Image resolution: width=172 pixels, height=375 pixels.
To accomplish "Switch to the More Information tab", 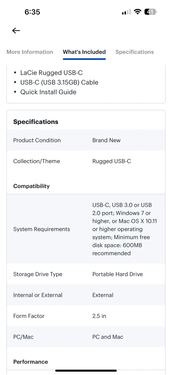I will tap(30, 52).
